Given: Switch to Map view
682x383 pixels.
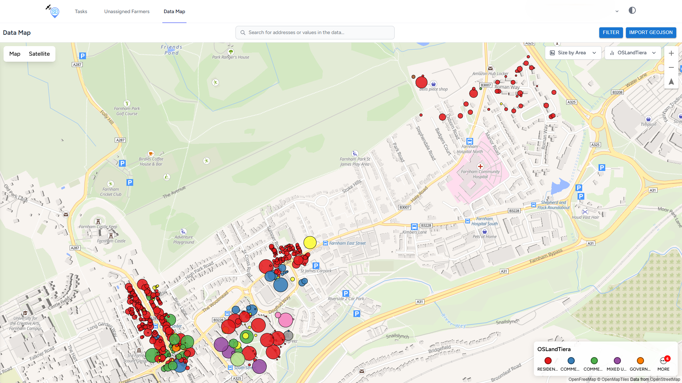Looking at the screenshot, I should click(x=15, y=54).
